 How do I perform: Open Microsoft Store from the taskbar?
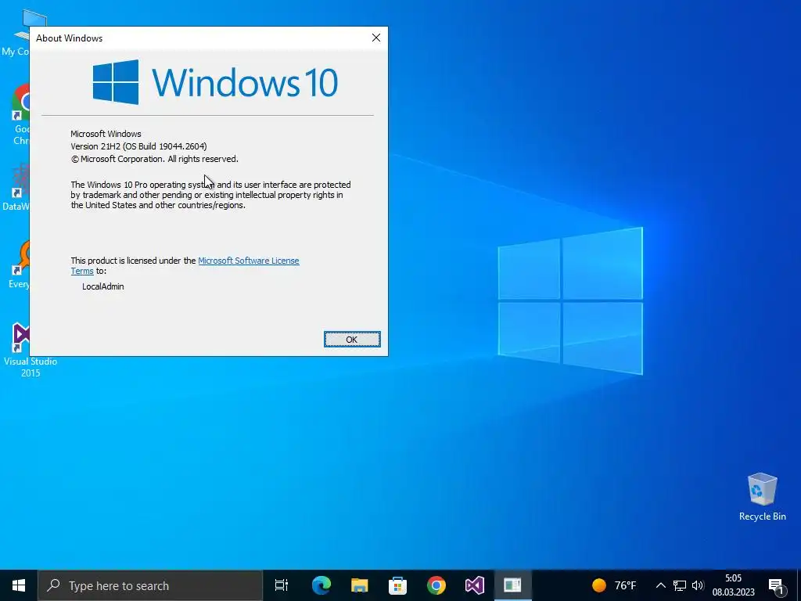pos(398,585)
